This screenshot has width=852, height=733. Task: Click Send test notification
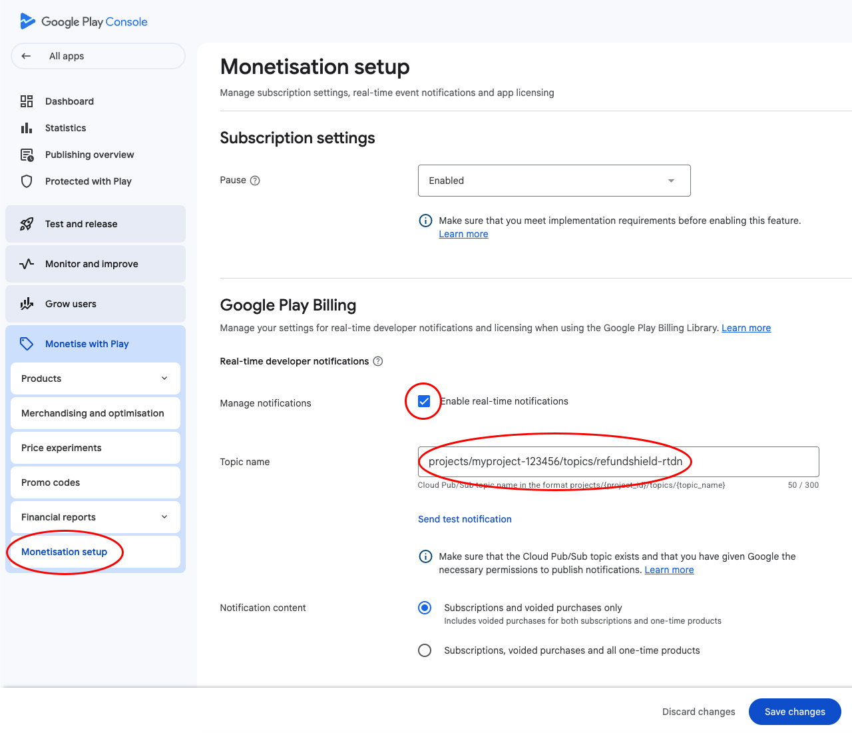point(465,519)
